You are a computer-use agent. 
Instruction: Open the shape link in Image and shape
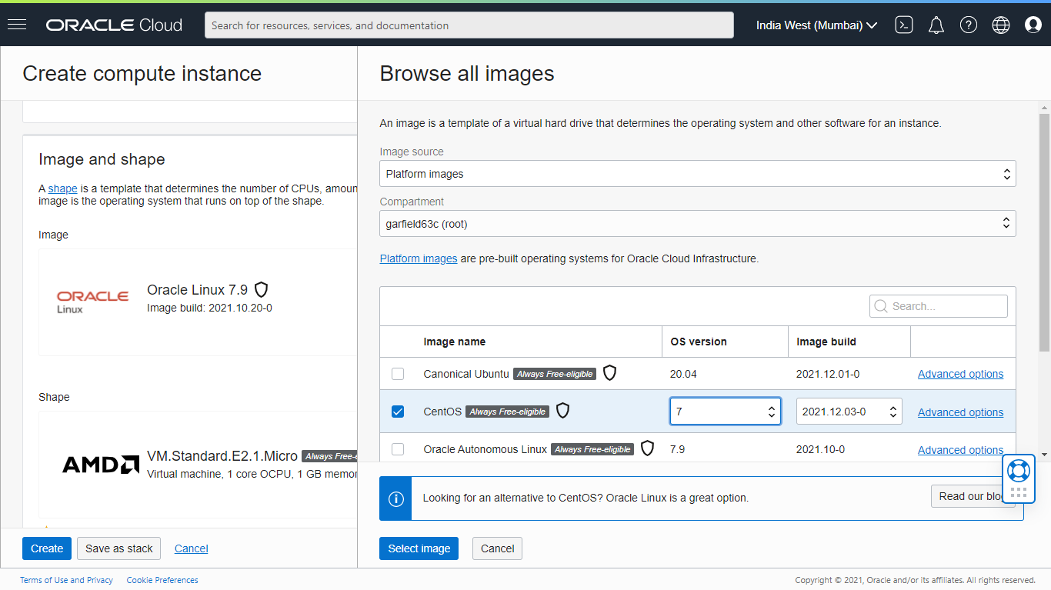[63, 188]
